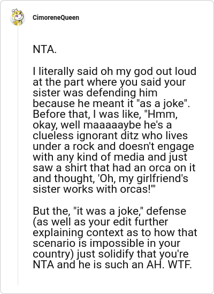The image size is (214, 294).
Task: Click the line '(as well as your edit further'
Action: tap(101, 222)
